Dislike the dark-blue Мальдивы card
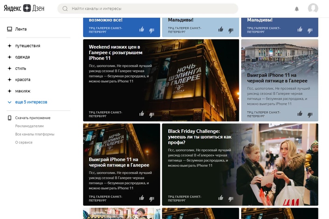329x219 pixels. coord(310,31)
